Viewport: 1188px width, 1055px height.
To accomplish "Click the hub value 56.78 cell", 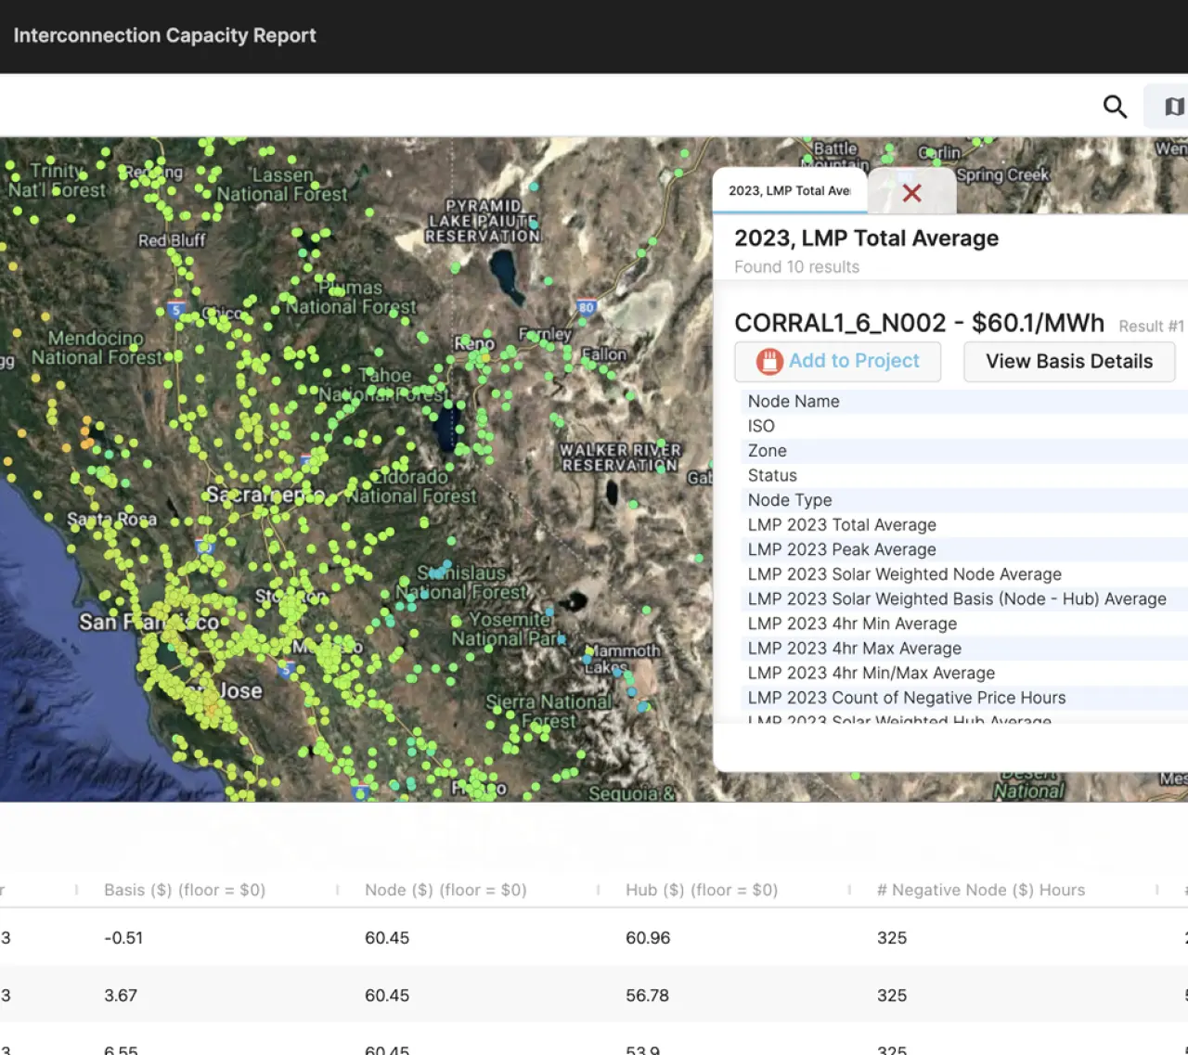I will coord(647,996).
